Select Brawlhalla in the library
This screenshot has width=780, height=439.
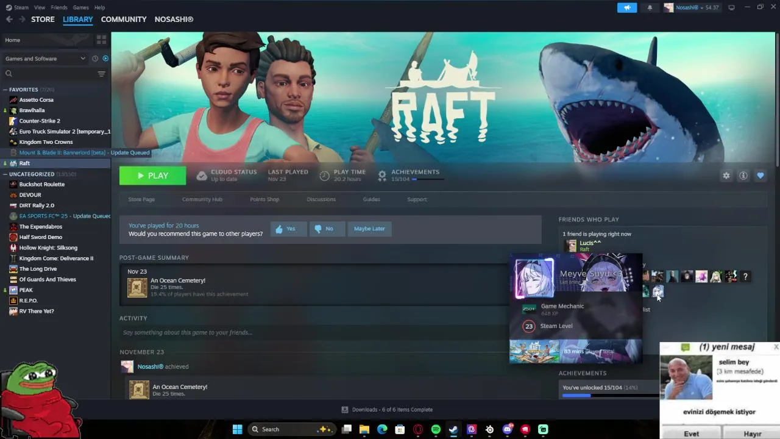click(x=32, y=110)
